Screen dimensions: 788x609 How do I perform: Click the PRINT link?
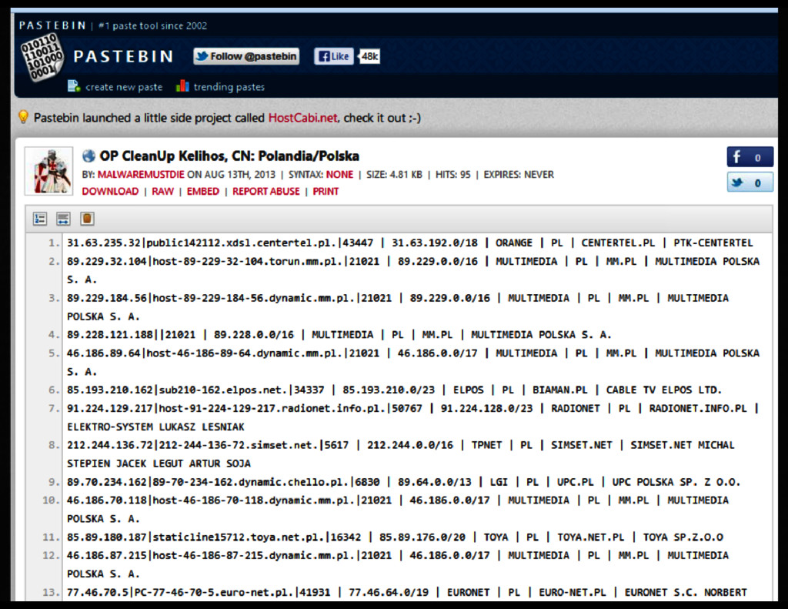coord(326,192)
